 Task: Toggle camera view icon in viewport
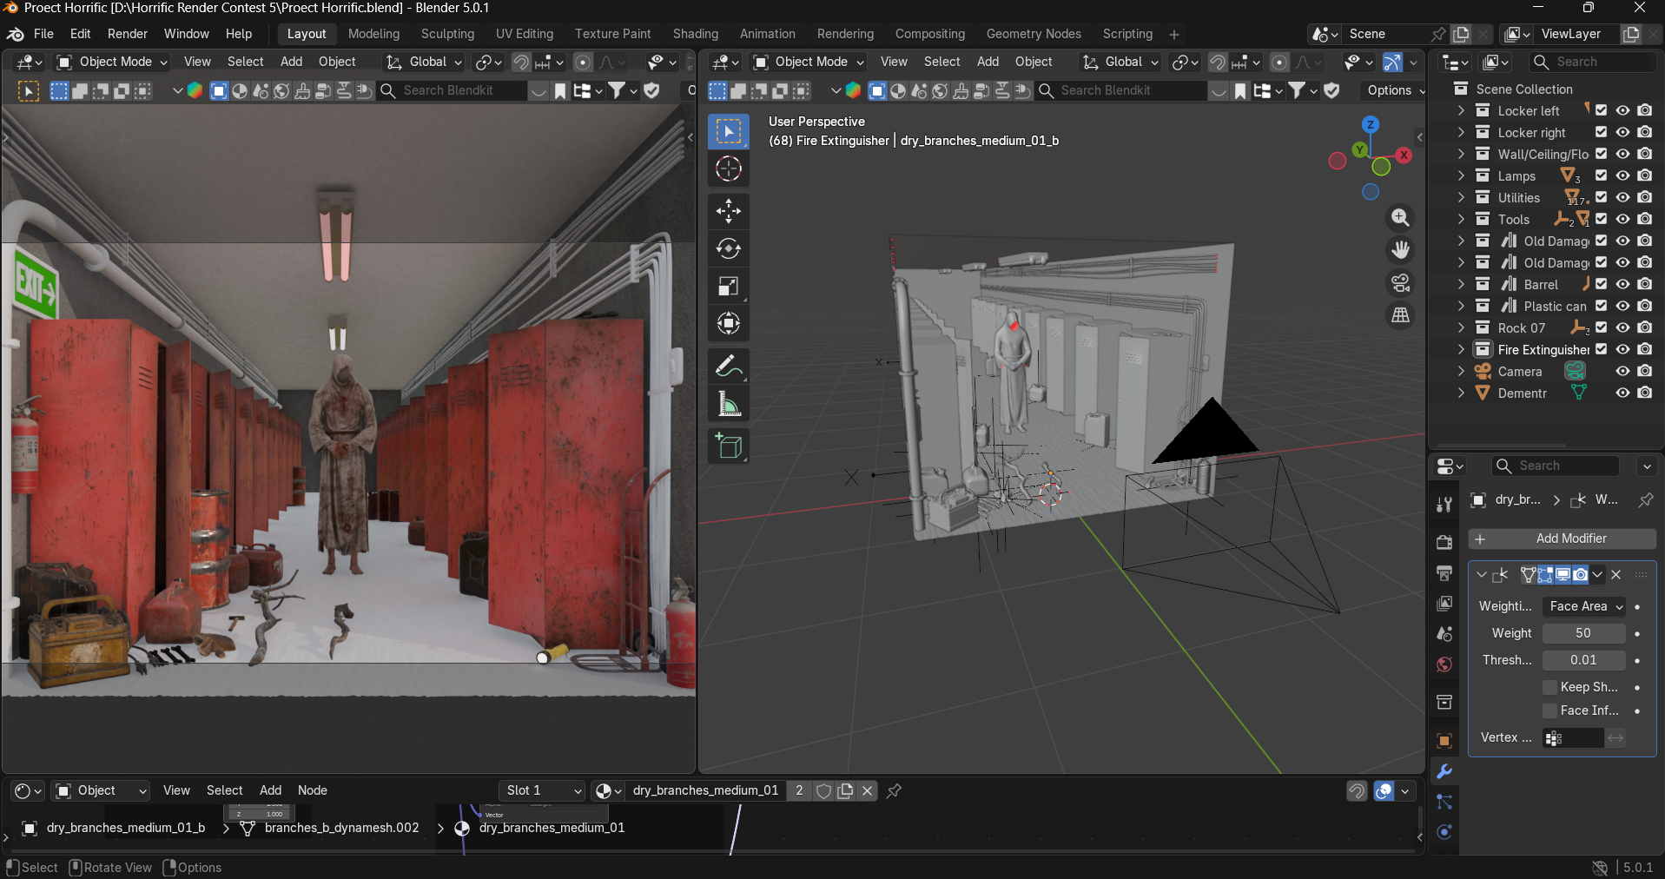pyautogui.click(x=1400, y=283)
